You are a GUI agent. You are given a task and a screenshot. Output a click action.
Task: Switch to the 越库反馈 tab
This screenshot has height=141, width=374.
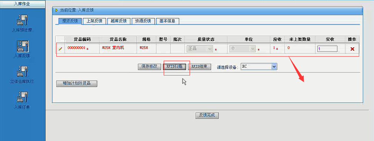118,21
